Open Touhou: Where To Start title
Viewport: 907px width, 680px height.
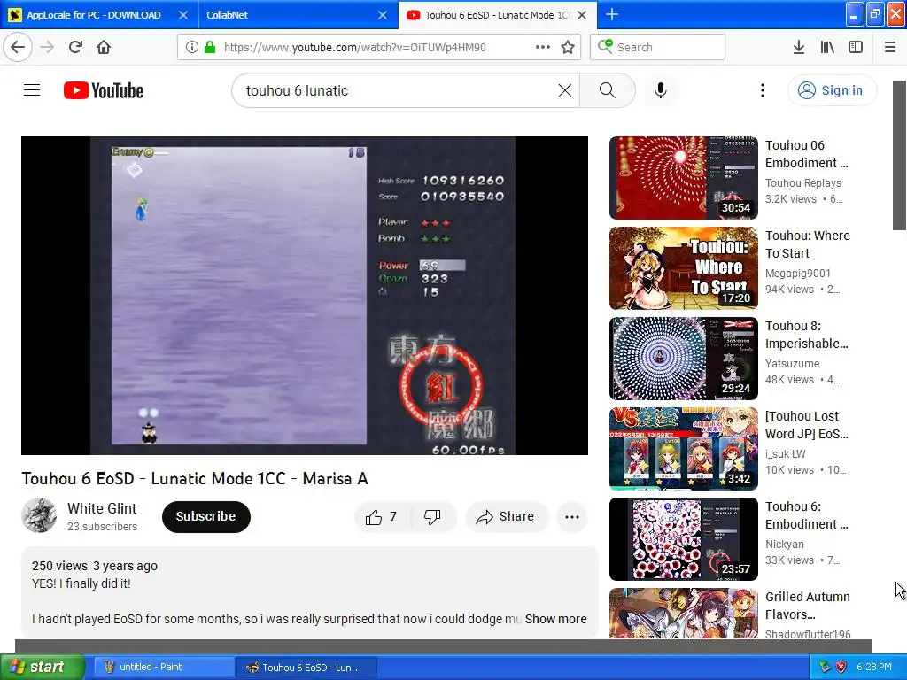[x=808, y=244]
